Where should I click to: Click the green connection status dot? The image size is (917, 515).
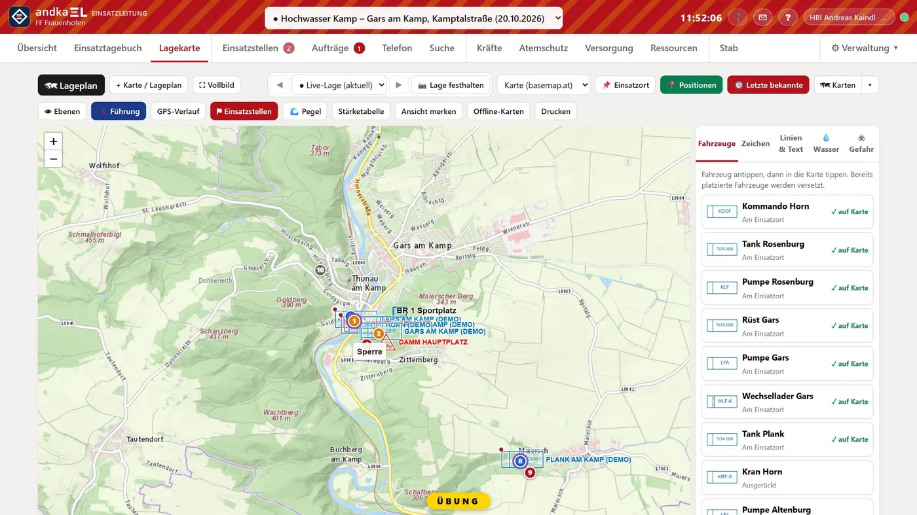point(904,18)
